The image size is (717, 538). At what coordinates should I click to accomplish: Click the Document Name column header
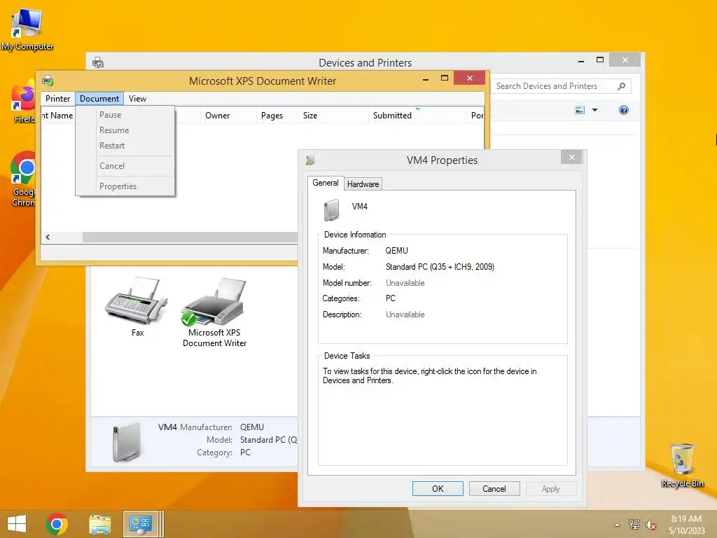[x=59, y=116]
